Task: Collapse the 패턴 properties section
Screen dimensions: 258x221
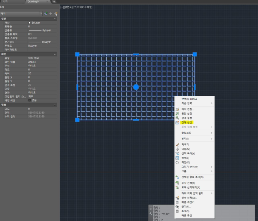Action: tap(55, 54)
